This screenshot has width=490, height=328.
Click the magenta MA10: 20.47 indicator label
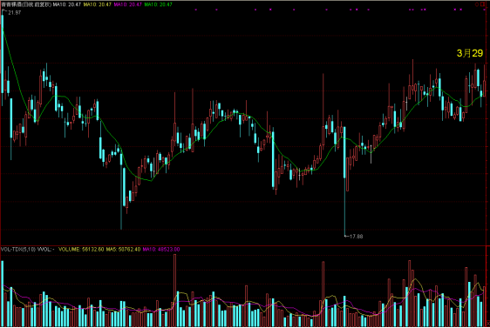click(128, 4)
